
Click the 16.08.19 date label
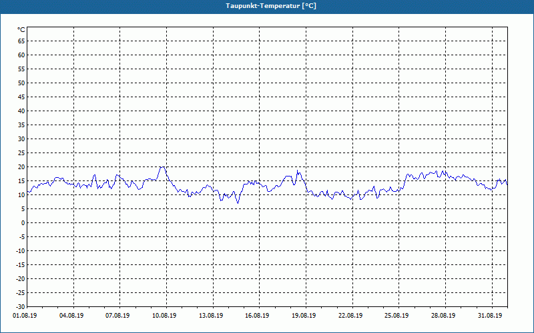point(258,316)
